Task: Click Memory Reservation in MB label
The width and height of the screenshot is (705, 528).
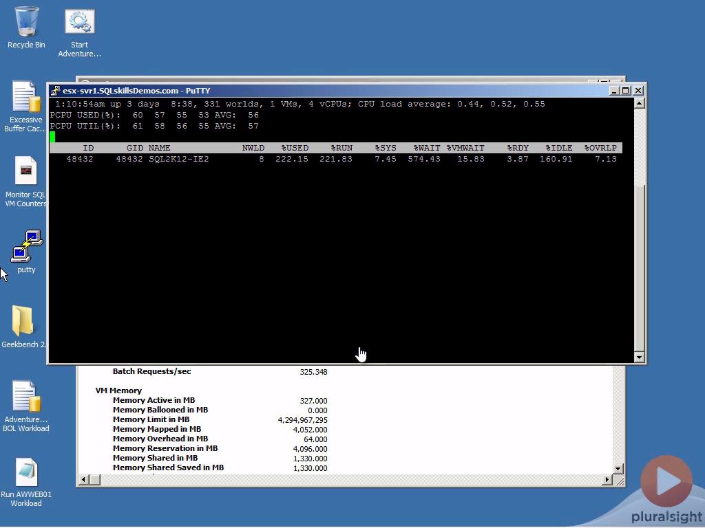Action: (x=165, y=448)
